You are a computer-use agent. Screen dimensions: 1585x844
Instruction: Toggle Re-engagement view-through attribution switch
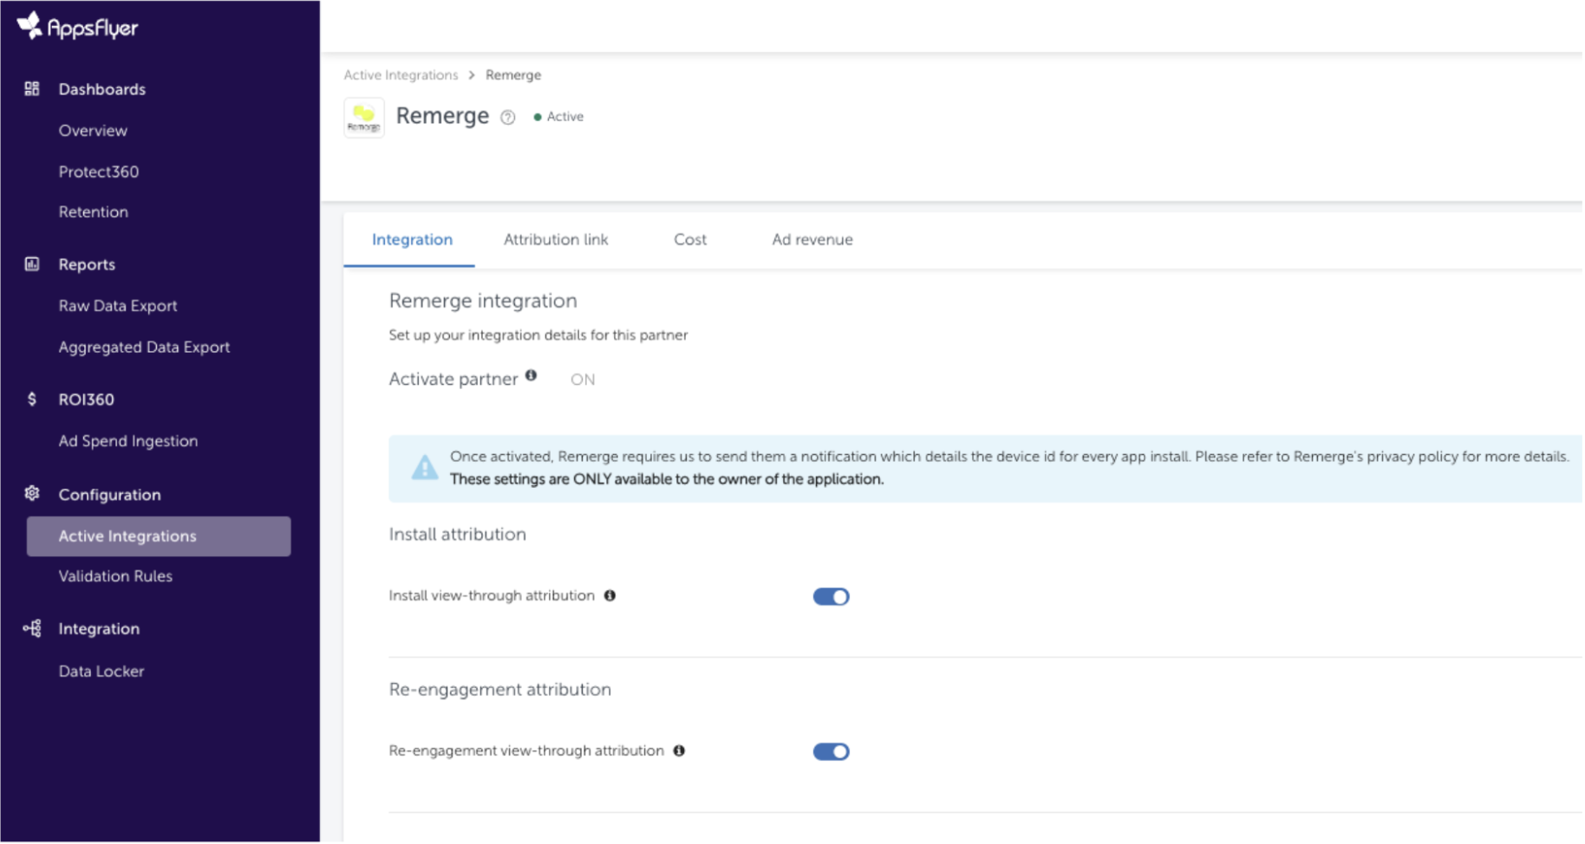tap(831, 751)
